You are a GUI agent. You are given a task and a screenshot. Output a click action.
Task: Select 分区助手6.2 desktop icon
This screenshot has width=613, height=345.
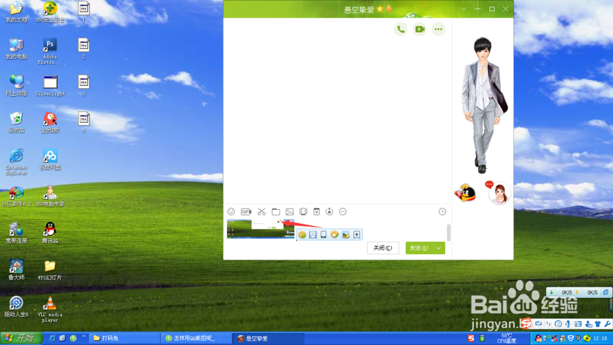click(17, 196)
